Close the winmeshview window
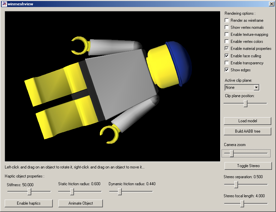The image size is (276, 212). click(x=271, y=4)
